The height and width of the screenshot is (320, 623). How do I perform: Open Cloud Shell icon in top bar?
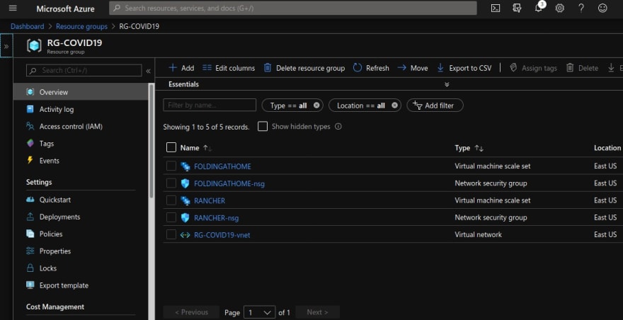496,8
